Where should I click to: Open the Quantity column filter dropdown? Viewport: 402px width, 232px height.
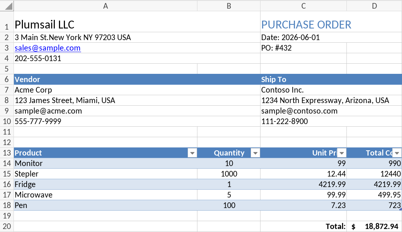(255, 153)
